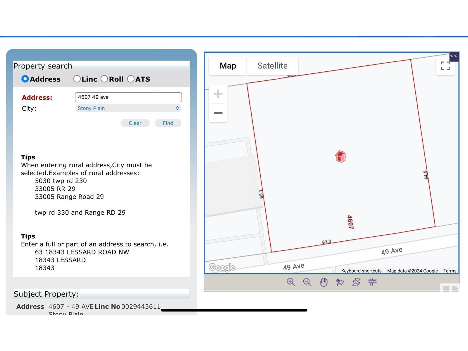Select the hand pan tool
468x351 pixels.
324,282
